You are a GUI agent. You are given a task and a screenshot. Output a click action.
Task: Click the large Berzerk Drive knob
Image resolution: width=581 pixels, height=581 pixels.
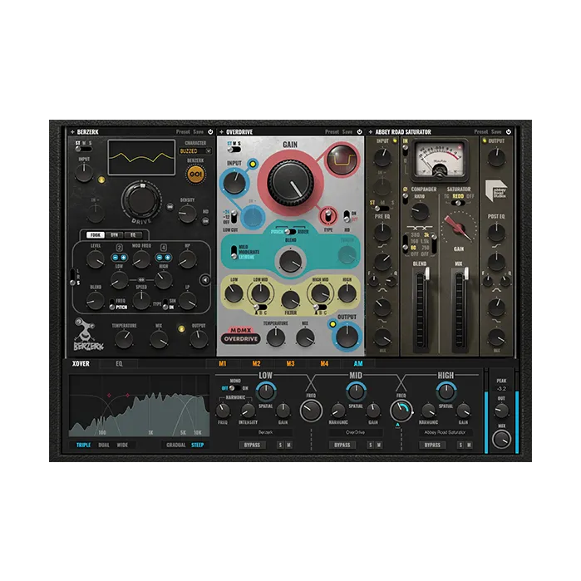pyautogui.click(x=141, y=200)
